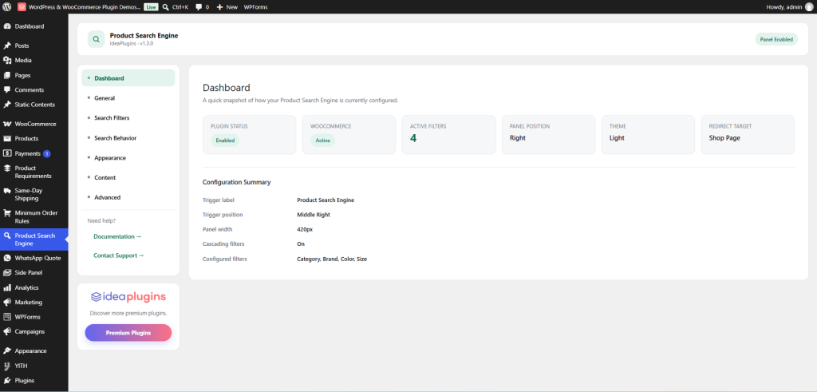The image size is (817, 392).
Task: Click the Live status badge
Action: coord(151,7)
